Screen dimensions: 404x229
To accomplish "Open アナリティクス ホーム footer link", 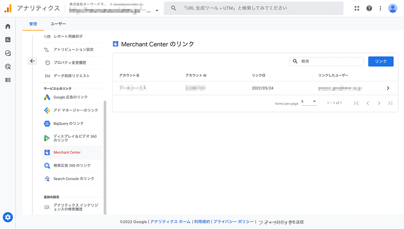I will tap(170, 222).
